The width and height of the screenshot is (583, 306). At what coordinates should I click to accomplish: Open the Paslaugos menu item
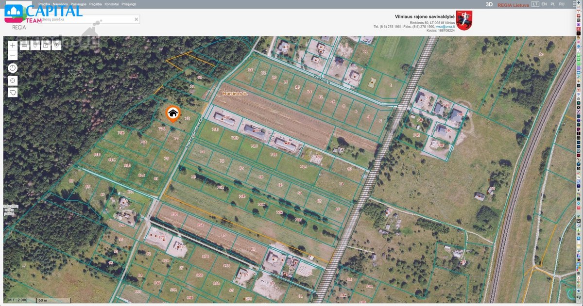pyautogui.click(x=79, y=4)
